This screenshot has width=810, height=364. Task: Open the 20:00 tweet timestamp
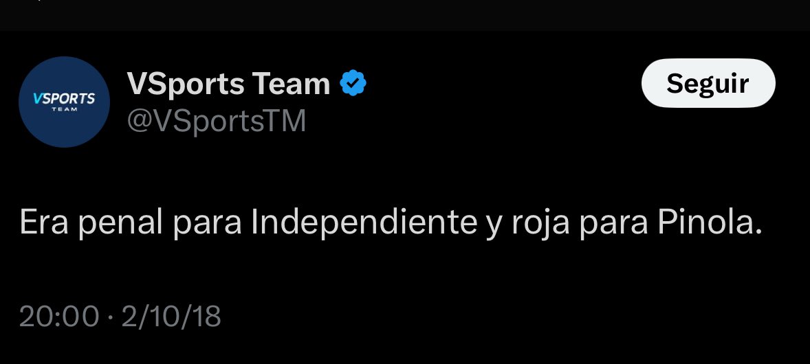pyautogui.click(x=59, y=316)
